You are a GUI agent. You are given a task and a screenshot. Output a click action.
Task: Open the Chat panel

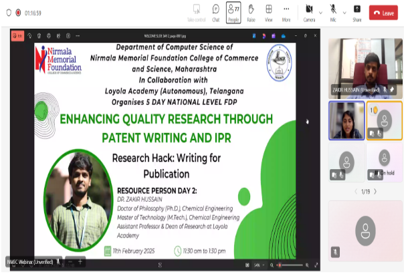point(215,11)
